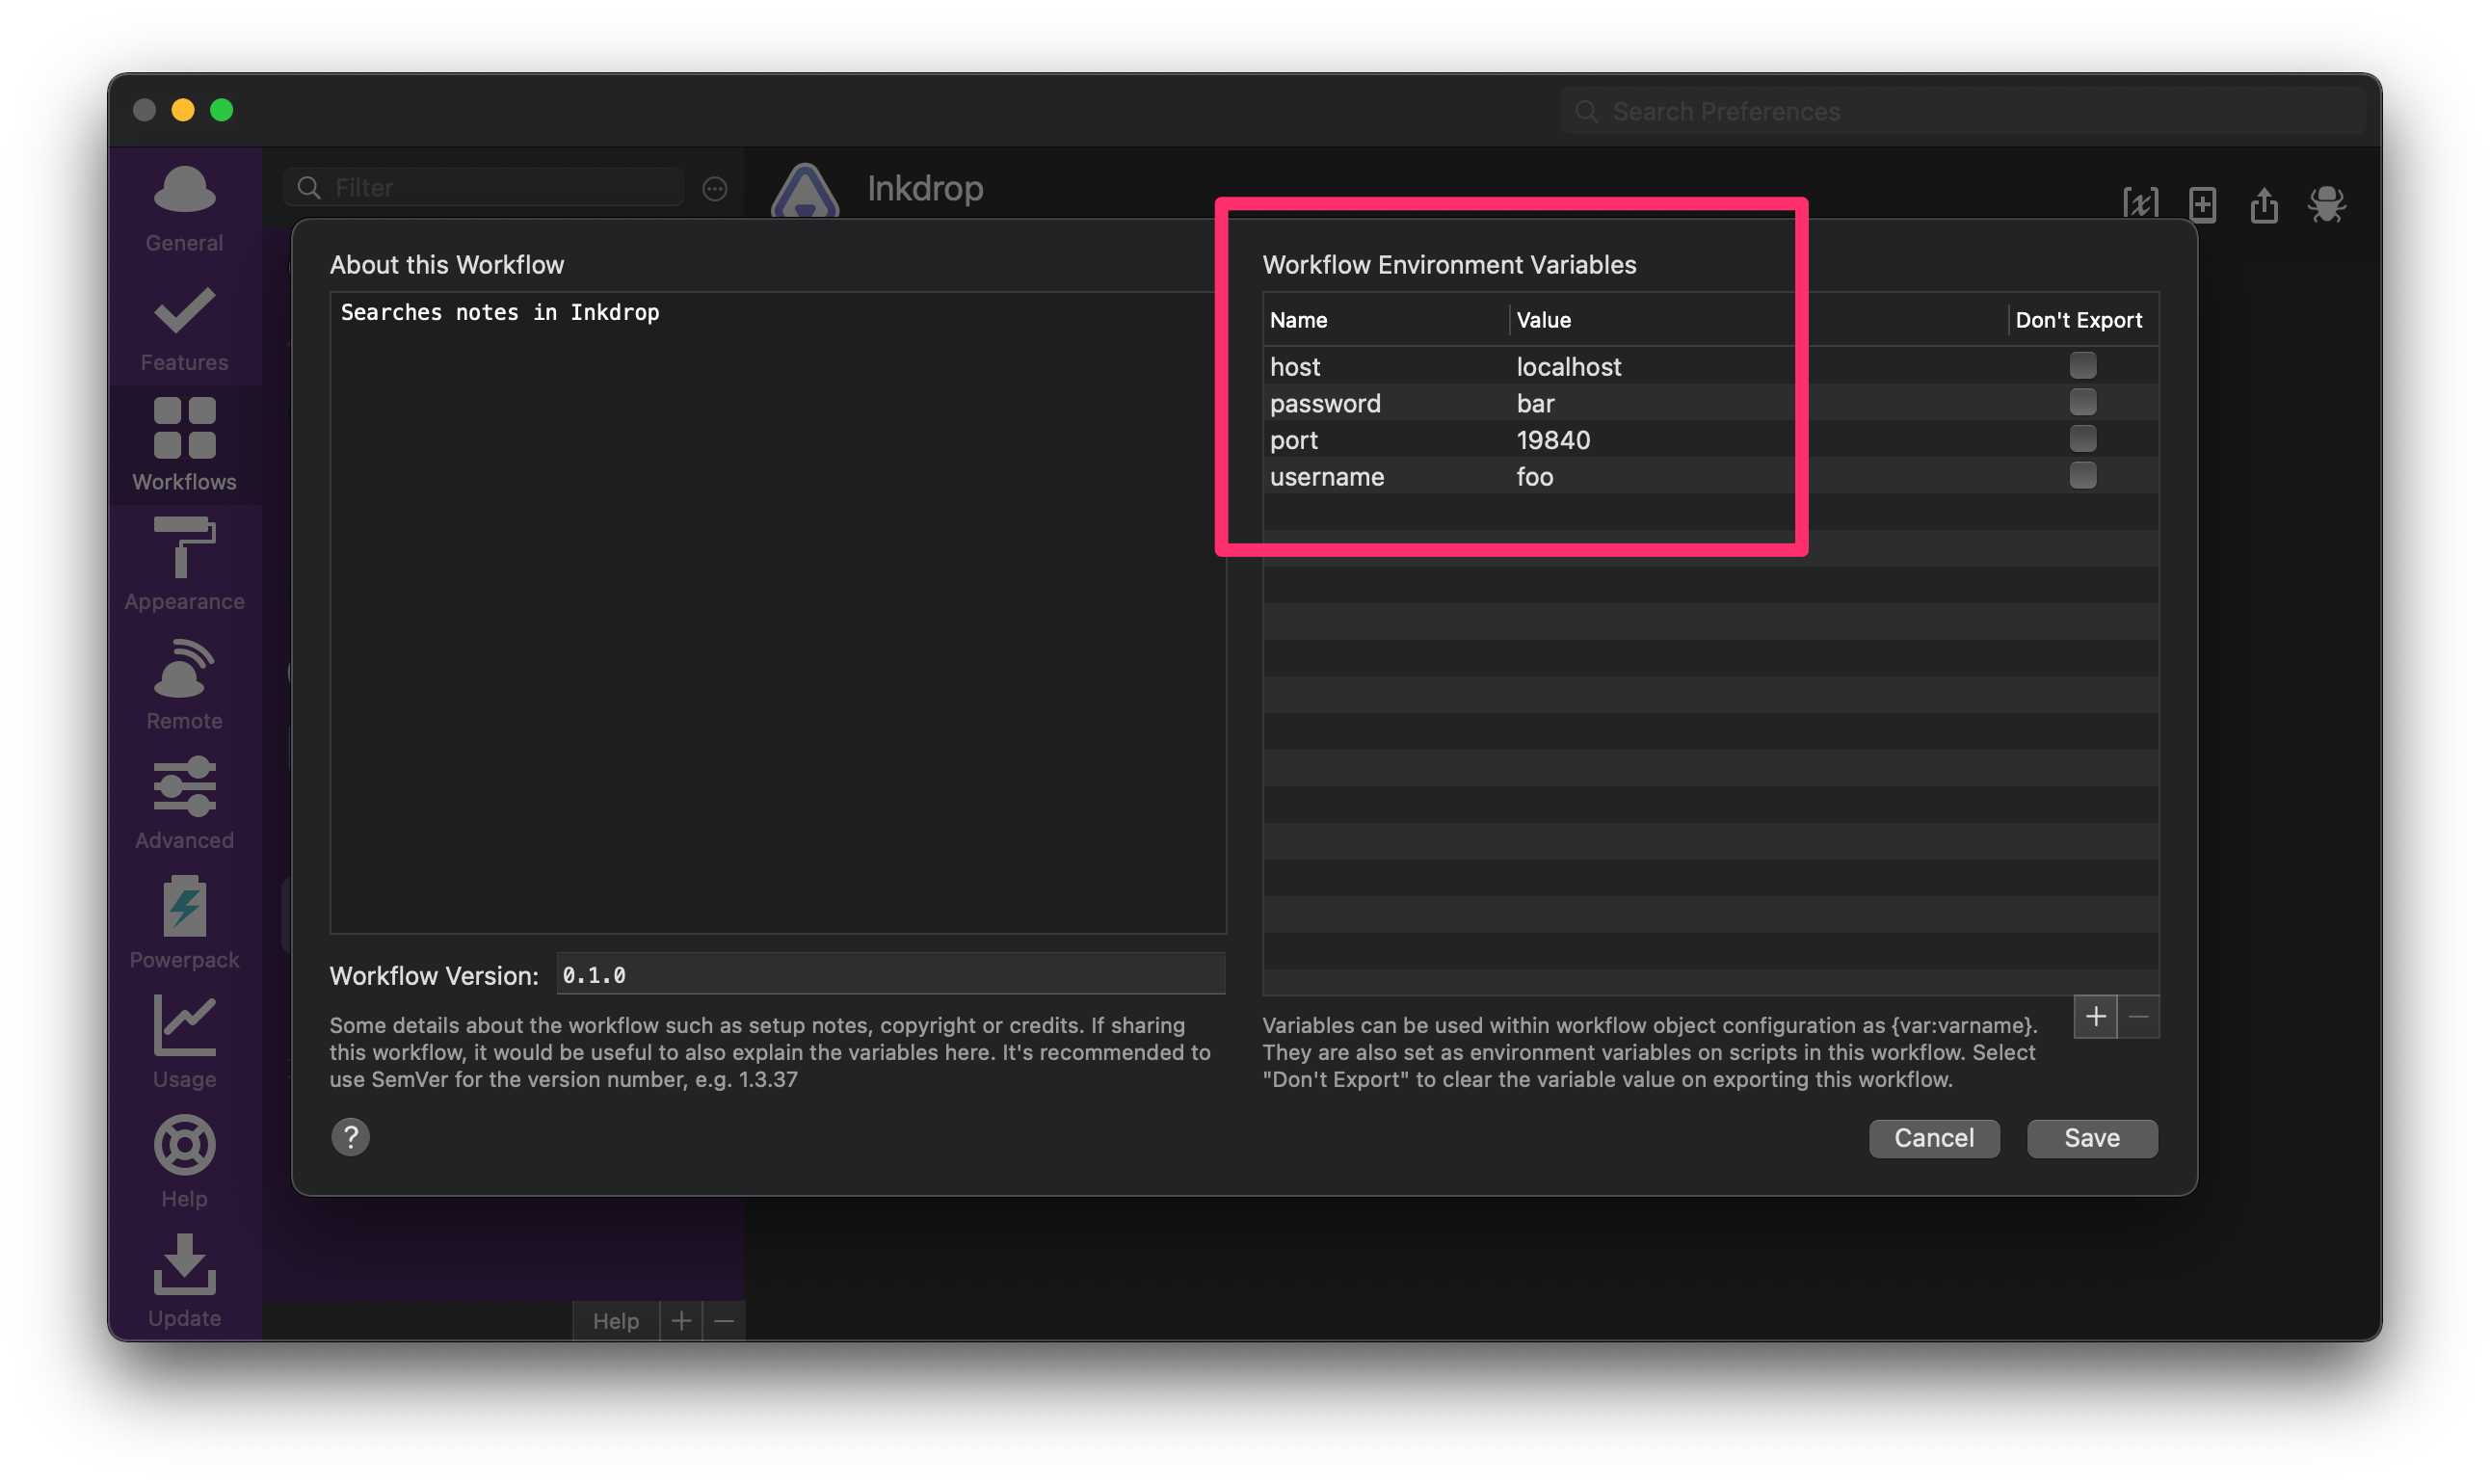Open the workflow debugger bug icon
This screenshot has width=2490, height=1484.
click(x=2326, y=204)
